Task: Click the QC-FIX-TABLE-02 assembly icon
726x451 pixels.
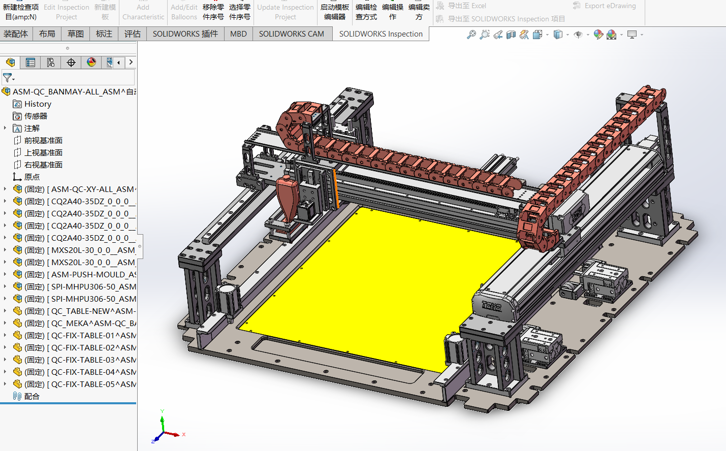Action: click(17, 348)
